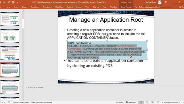Open the Add-ins tab
Image resolution: width=184 pixels, height=104 pixels.
pos(96,7)
